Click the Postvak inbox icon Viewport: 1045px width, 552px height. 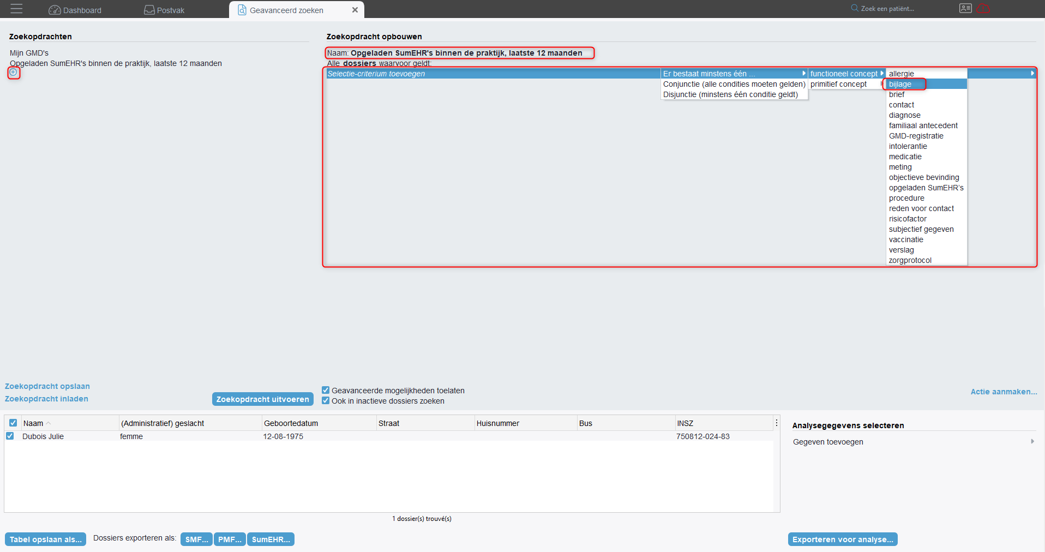[149, 10]
